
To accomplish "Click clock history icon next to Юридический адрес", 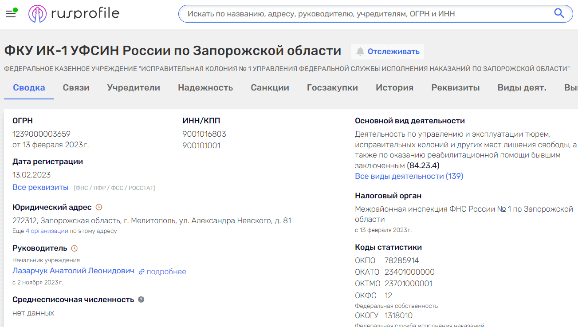I will [99, 207].
